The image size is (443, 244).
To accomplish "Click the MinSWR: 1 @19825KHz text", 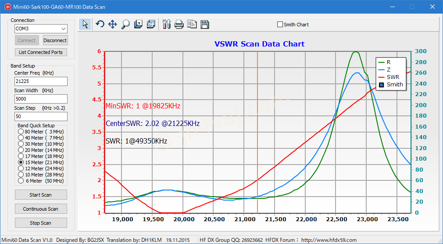I will pyautogui.click(x=143, y=106).
